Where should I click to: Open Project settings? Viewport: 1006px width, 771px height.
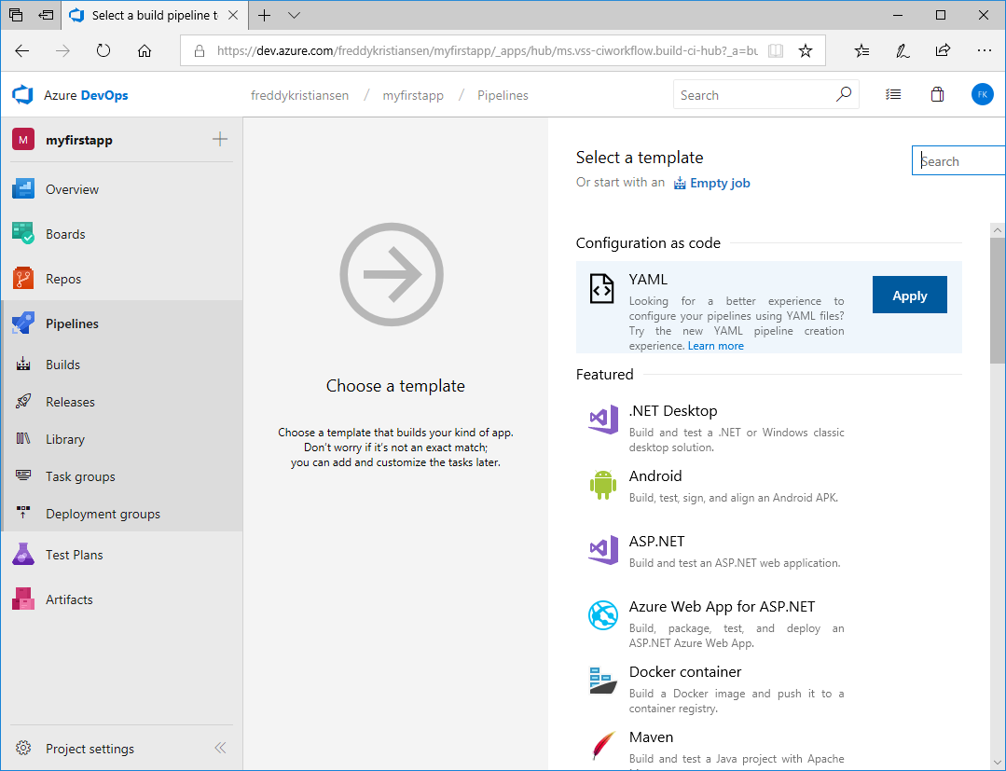[x=90, y=749]
